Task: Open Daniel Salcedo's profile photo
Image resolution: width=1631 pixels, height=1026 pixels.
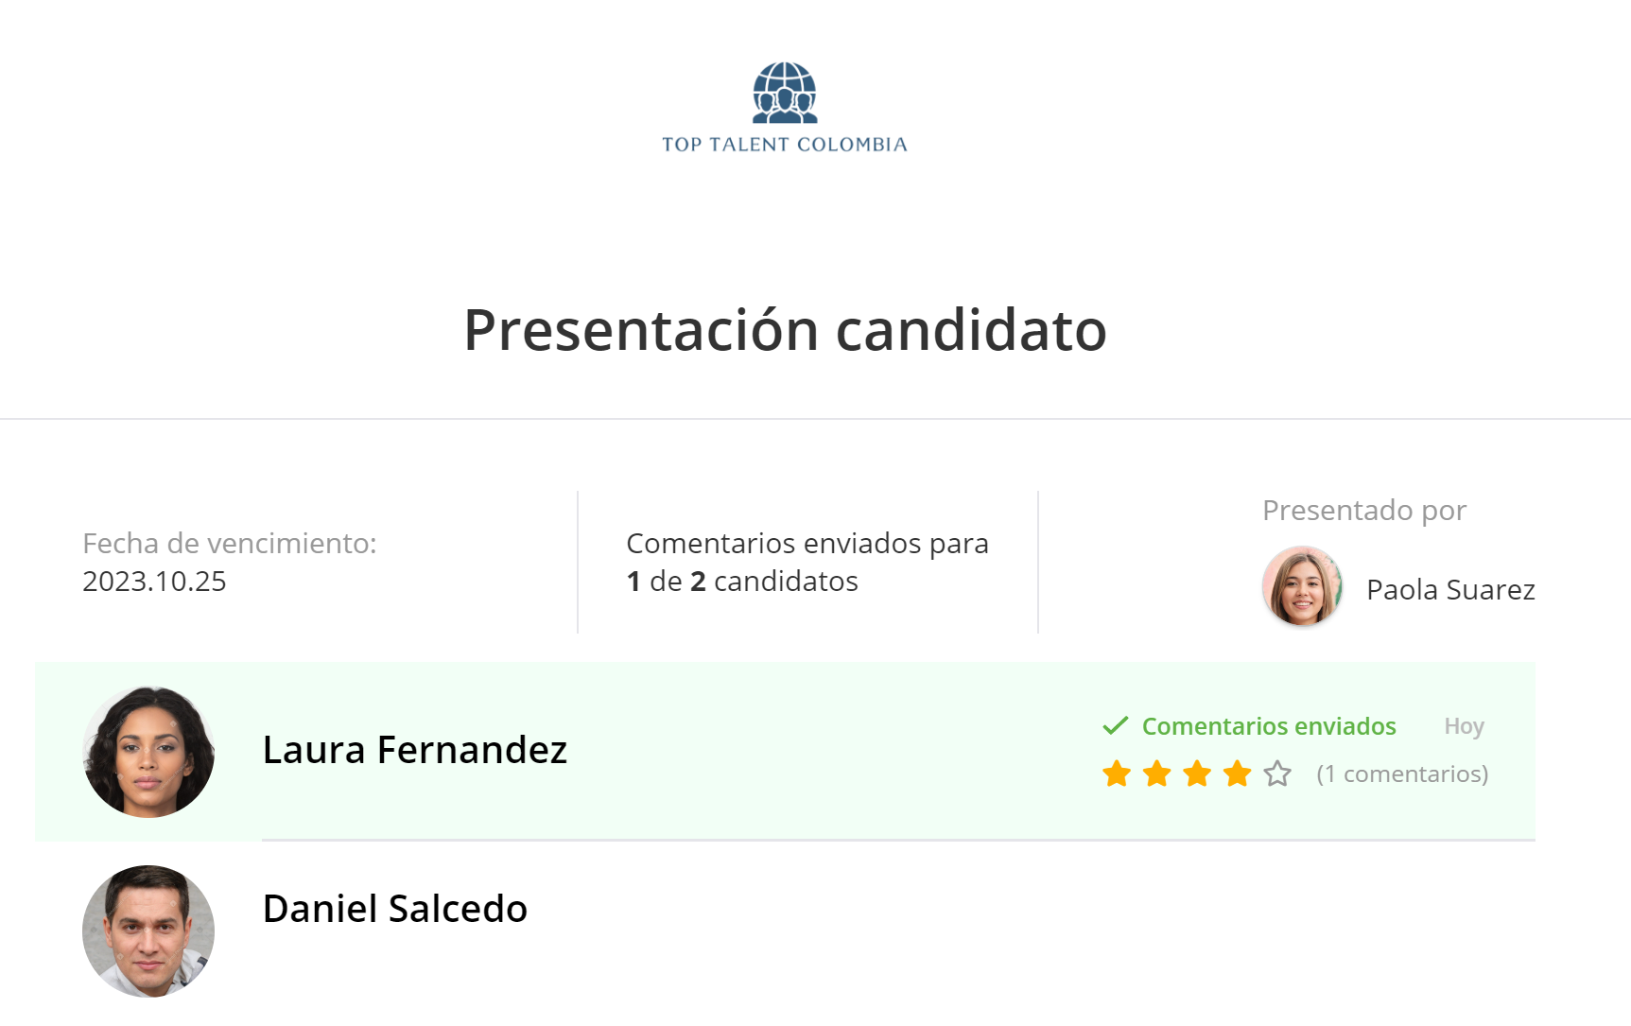Action: click(148, 930)
